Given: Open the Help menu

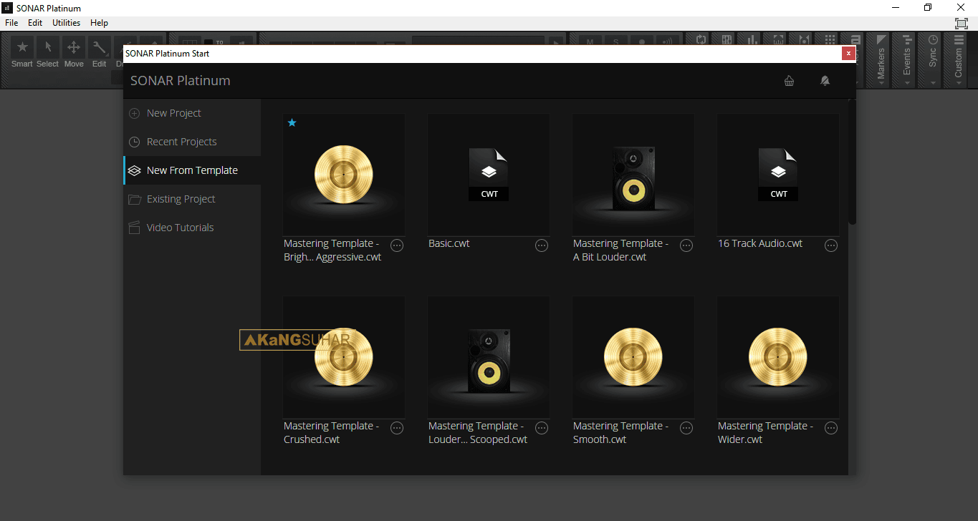Looking at the screenshot, I should click(100, 23).
